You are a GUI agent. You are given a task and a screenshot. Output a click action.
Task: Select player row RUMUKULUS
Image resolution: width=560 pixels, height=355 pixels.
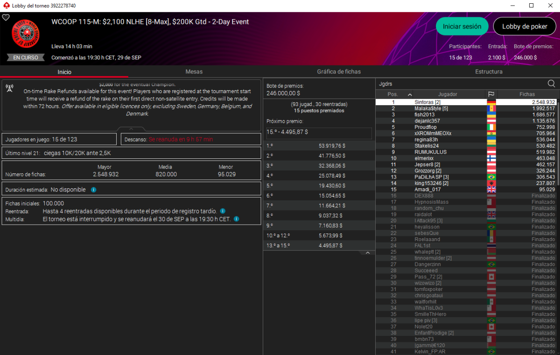[x=466, y=152]
